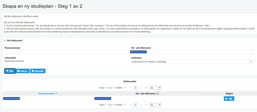The image size is (257, 112).
Task: Collapse the Sök doktorand section
Action: pos(4,41)
